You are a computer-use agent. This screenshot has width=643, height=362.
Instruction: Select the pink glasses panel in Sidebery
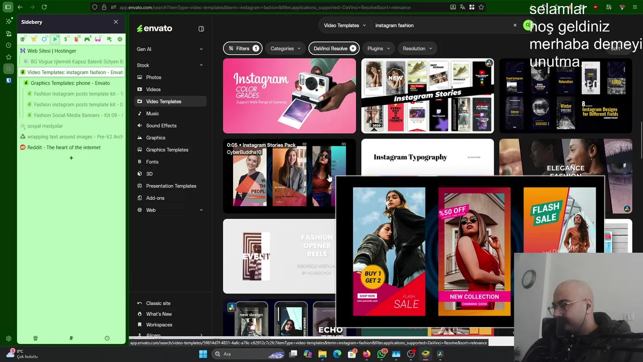click(98, 39)
